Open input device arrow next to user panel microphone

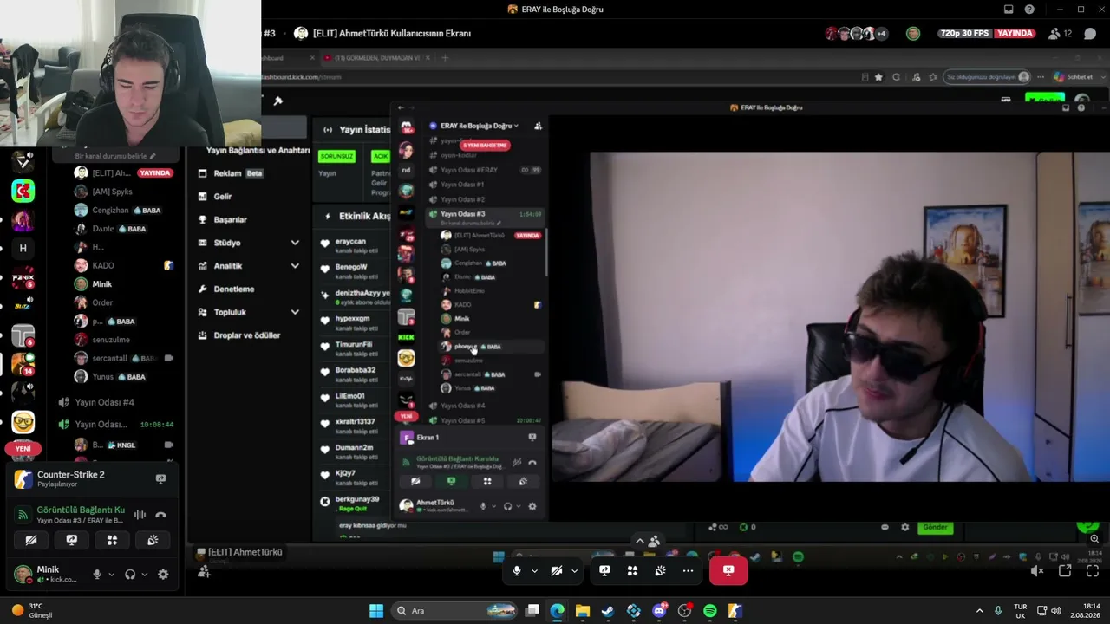(x=111, y=574)
